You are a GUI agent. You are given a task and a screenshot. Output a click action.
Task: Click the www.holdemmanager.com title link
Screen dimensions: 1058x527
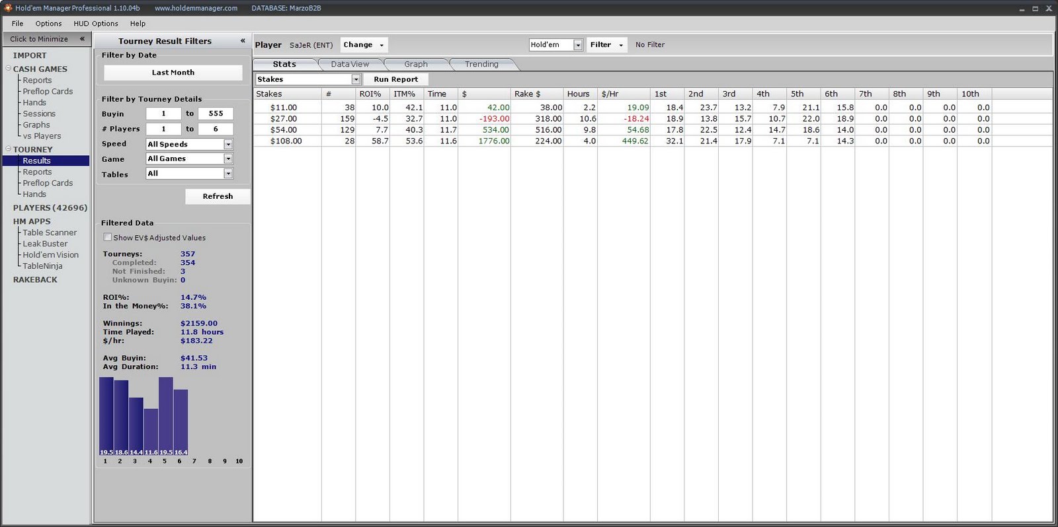[x=196, y=8]
